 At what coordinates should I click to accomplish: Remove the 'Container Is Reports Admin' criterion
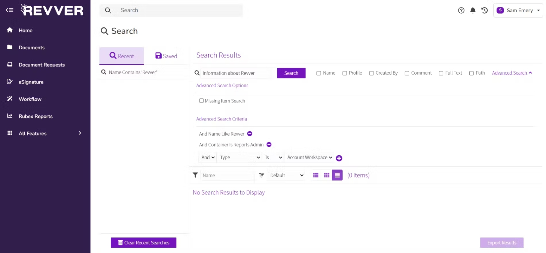pyautogui.click(x=269, y=145)
